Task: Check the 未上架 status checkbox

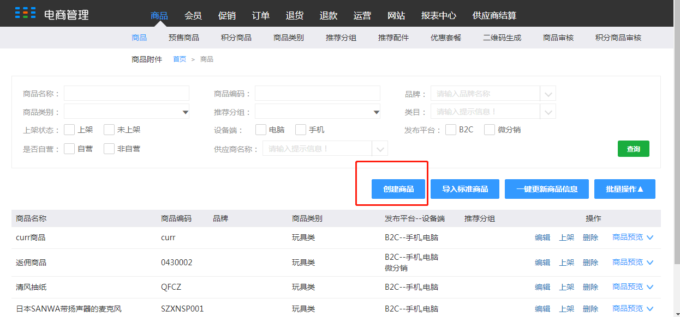Action: coord(109,130)
